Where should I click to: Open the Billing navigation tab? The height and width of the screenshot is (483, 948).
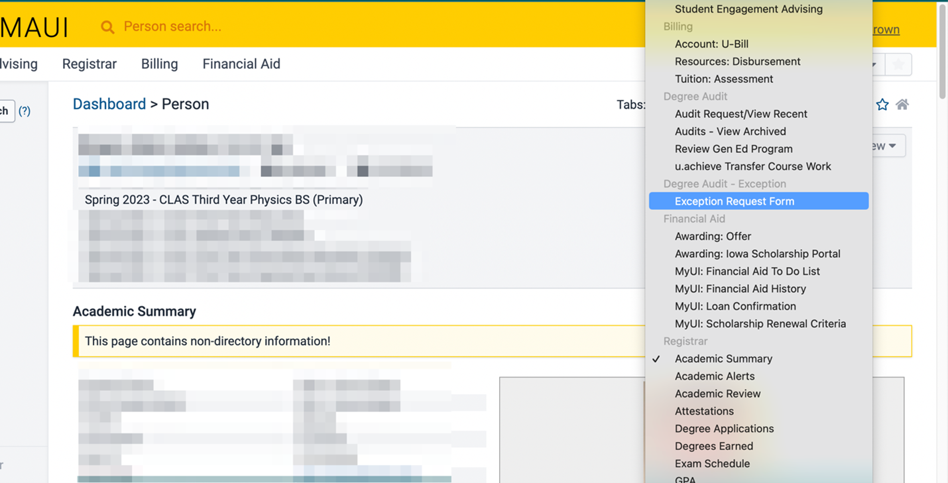pyautogui.click(x=159, y=64)
